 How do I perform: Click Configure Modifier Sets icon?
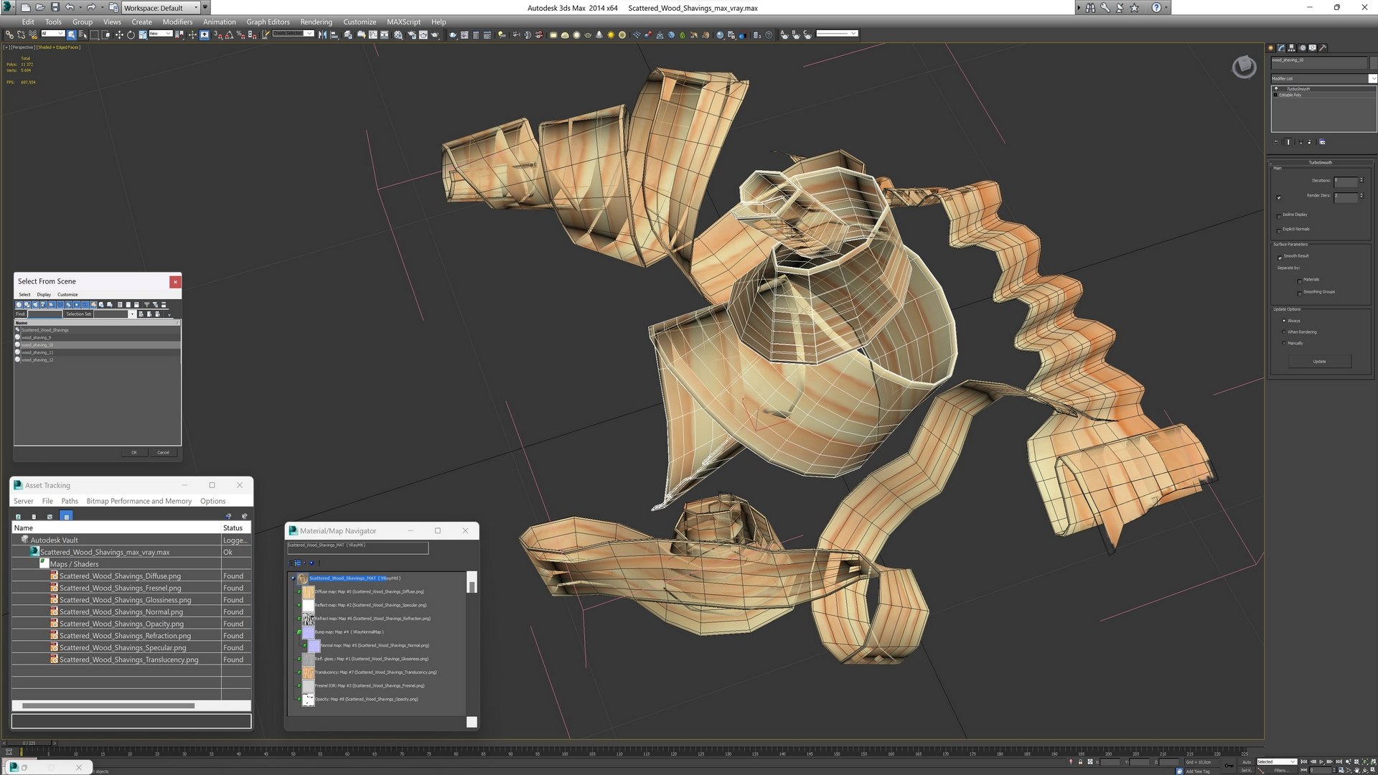1323,142
